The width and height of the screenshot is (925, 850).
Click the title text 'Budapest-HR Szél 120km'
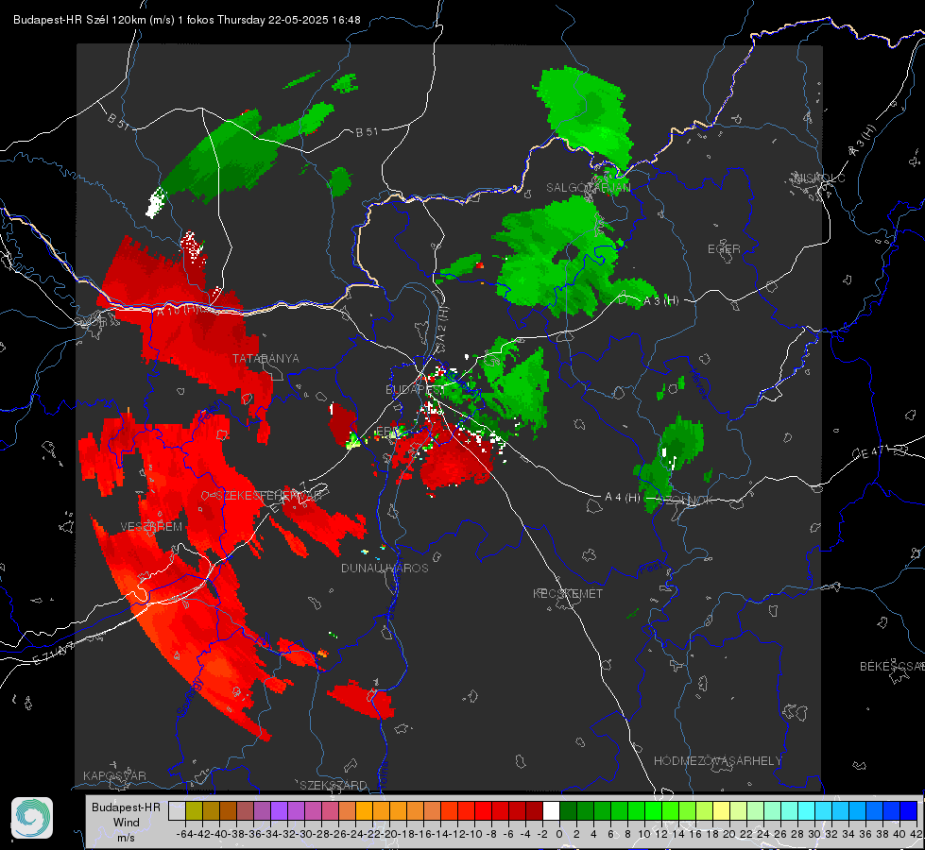point(79,20)
